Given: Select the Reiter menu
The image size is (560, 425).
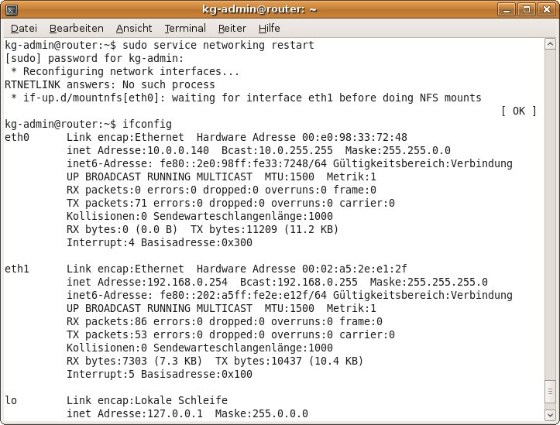Looking at the screenshot, I should 232,28.
